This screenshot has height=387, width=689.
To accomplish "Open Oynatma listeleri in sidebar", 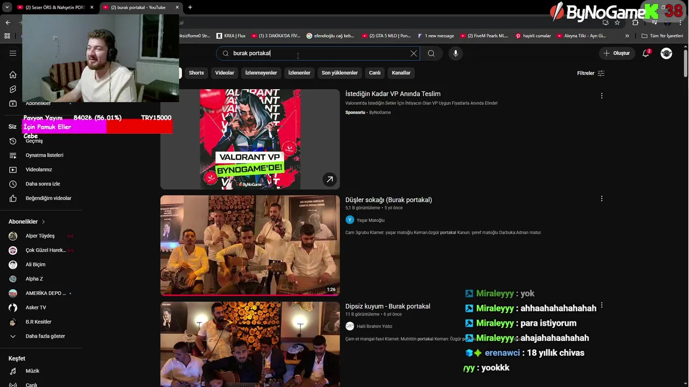I will pos(43,155).
